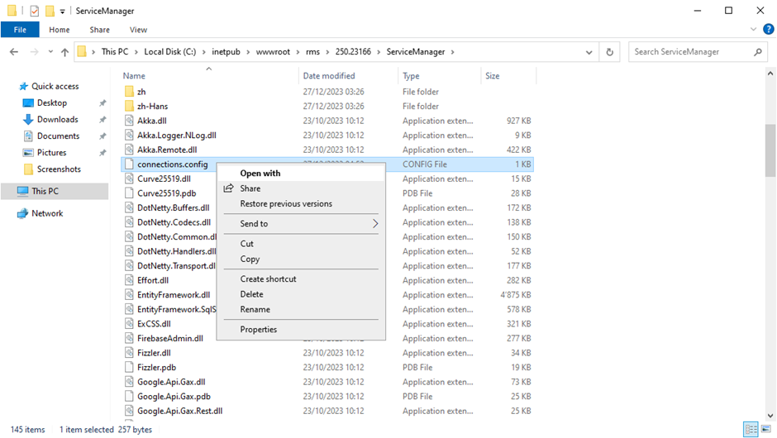The width and height of the screenshot is (777, 438).
Task: Expand the breadcrumb arrow after inetpub
Action: coord(248,52)
